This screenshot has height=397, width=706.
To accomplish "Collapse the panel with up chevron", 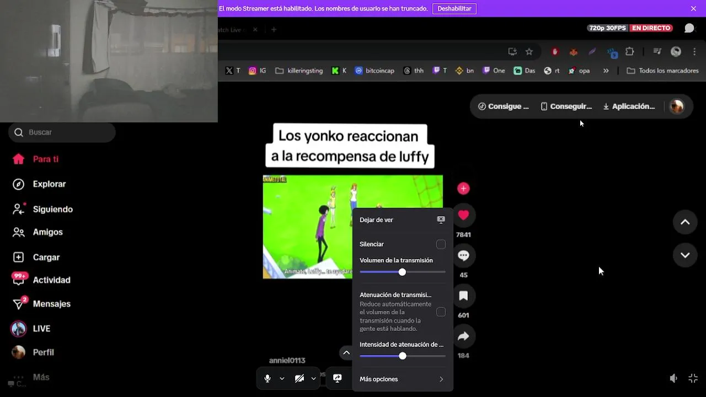I will pyautogui.click(x=346, y=353).
